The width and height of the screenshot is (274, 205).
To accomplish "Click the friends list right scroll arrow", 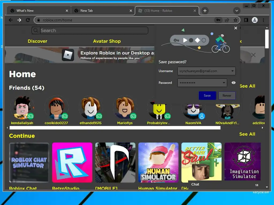I will pos(262,128).
